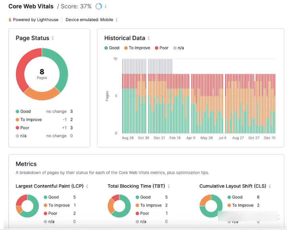Click the TBT To Improve legend entry
Viewport: 287px width, 230px height.
pos(151,205)
